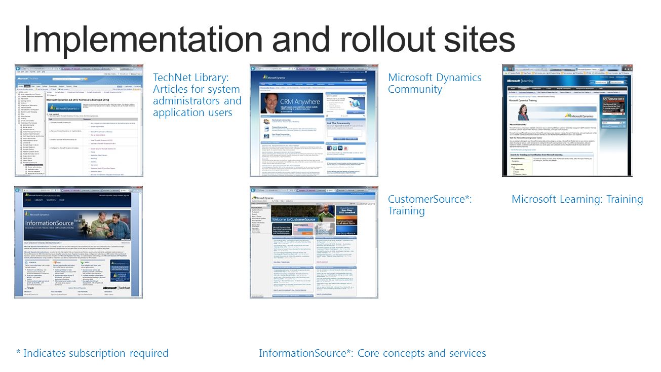Select SERVICES in InformationSource navigation bar

tap(51, 200)
